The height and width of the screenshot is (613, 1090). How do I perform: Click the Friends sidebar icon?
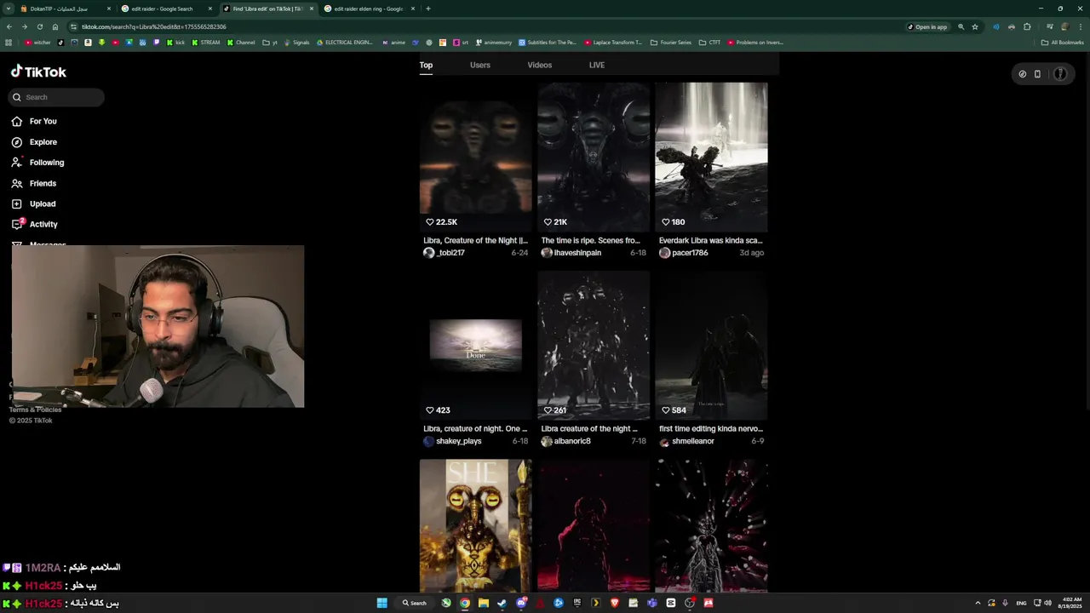coord(16,183)
